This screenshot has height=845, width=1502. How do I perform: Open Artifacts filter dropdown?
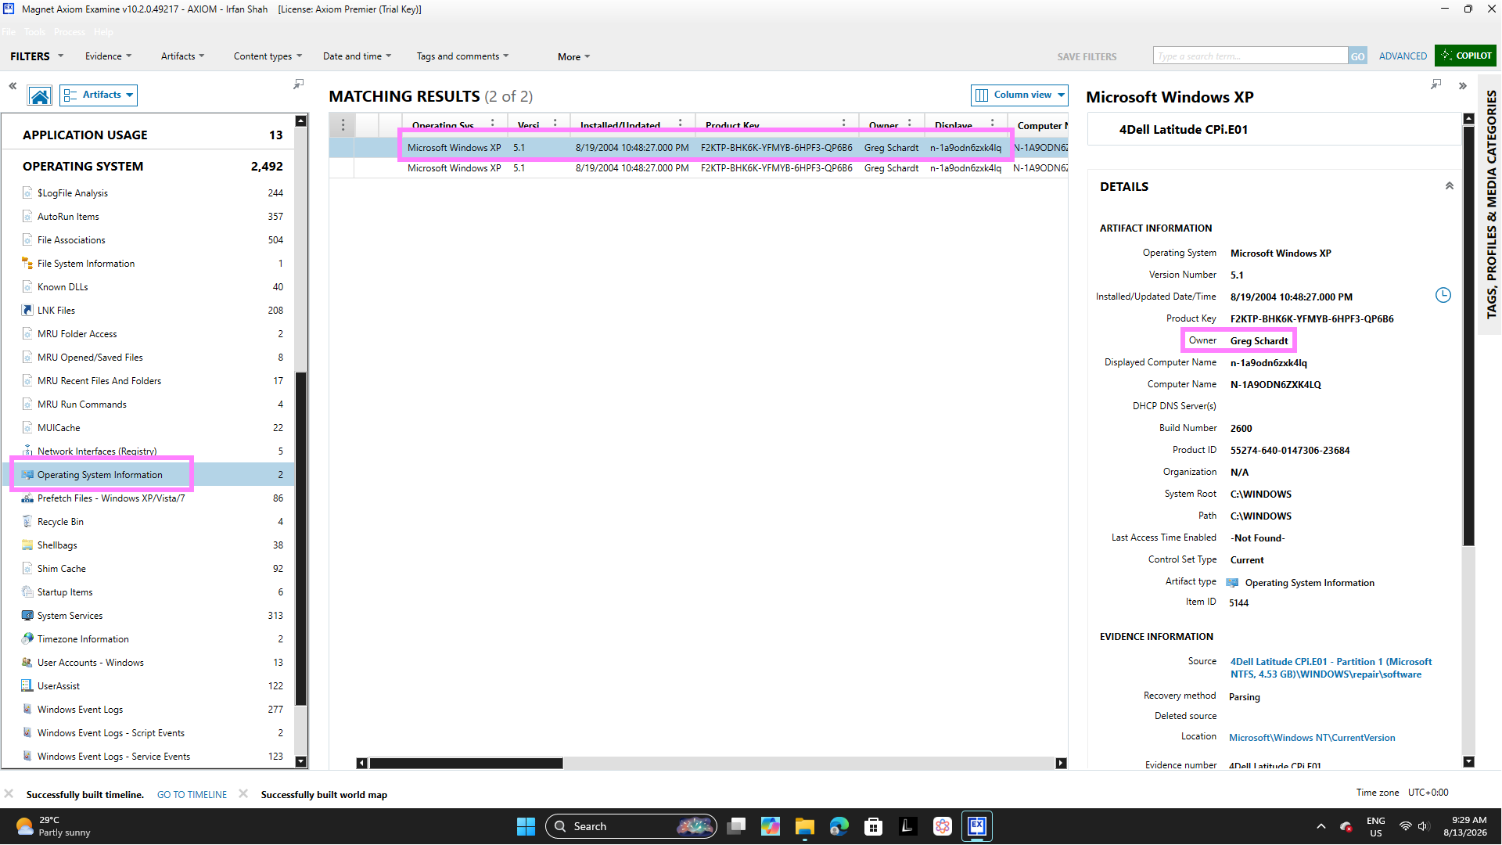tap(183, 56)
